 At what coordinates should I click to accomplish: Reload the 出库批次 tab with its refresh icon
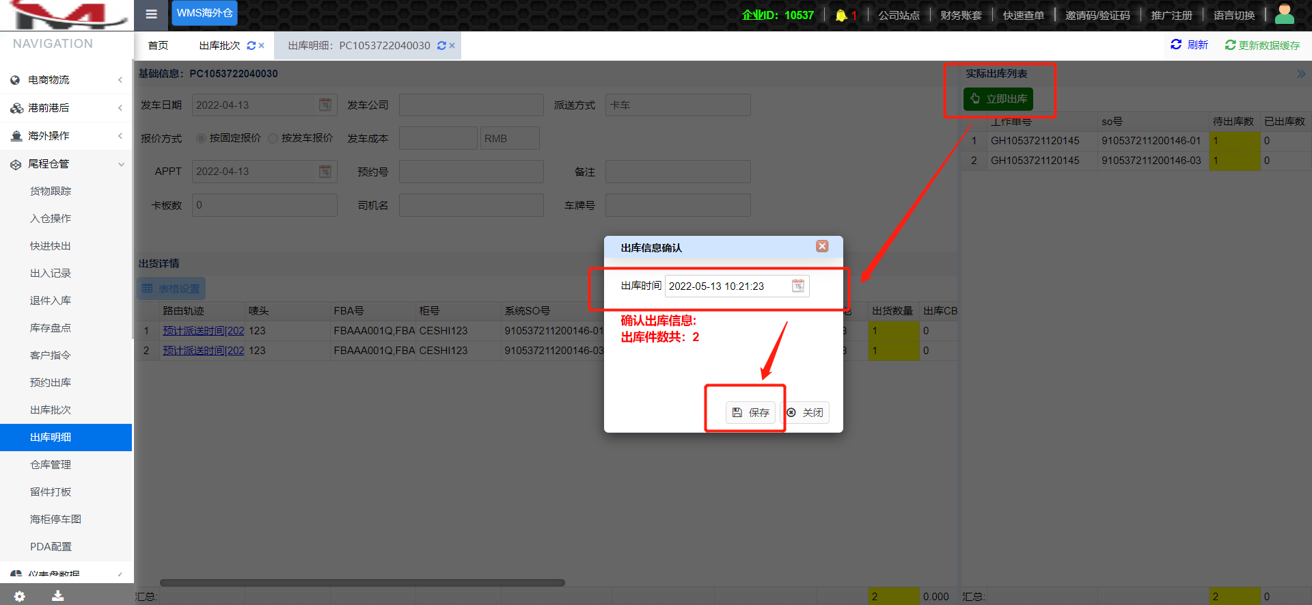coord(251,46)
